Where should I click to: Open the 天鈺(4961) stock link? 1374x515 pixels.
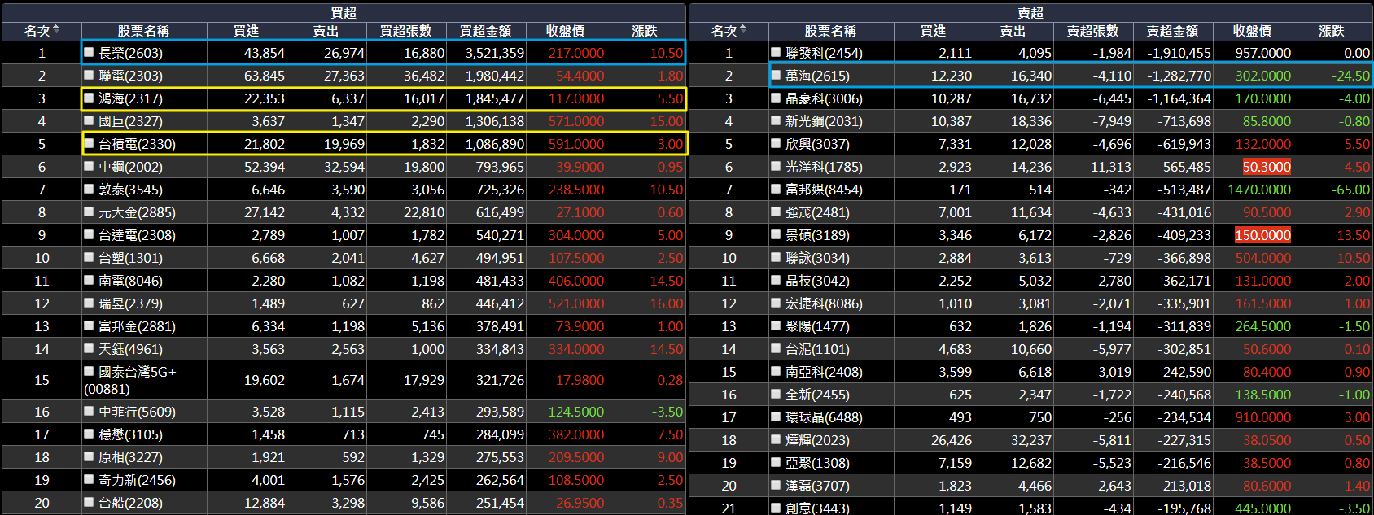tap(130, 349)
